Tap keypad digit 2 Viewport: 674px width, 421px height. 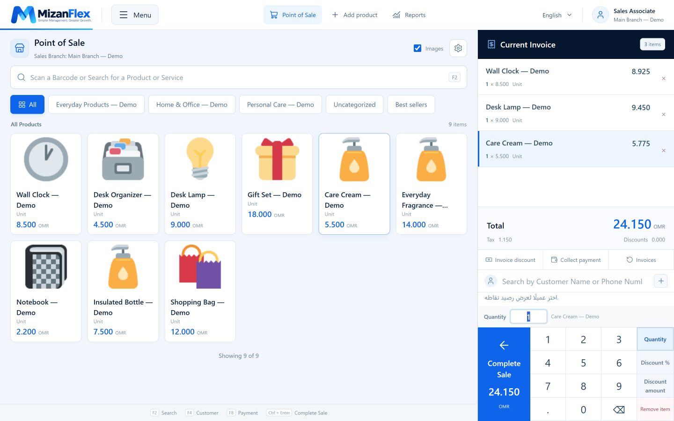click(x=583, y=340)
